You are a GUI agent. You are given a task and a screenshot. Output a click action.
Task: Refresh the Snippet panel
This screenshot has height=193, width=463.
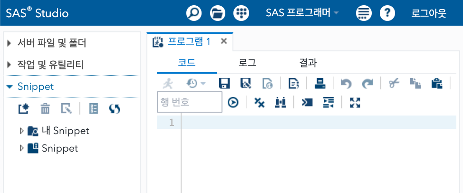(x=115, y=109)
